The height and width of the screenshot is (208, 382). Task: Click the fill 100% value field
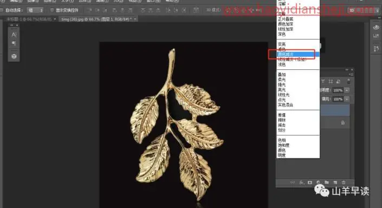(338, 99)
